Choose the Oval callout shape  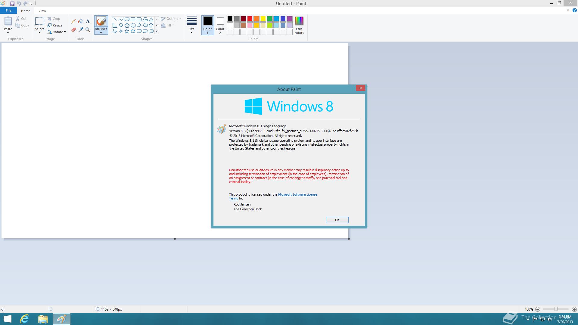pyautogui.click(x=145, y=31)
